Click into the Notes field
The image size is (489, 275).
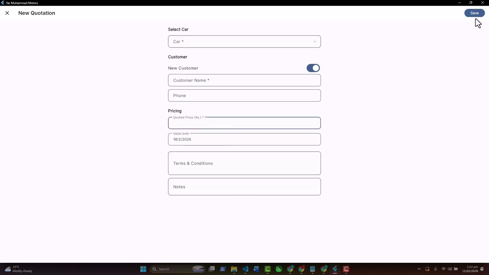coord(244,187)
